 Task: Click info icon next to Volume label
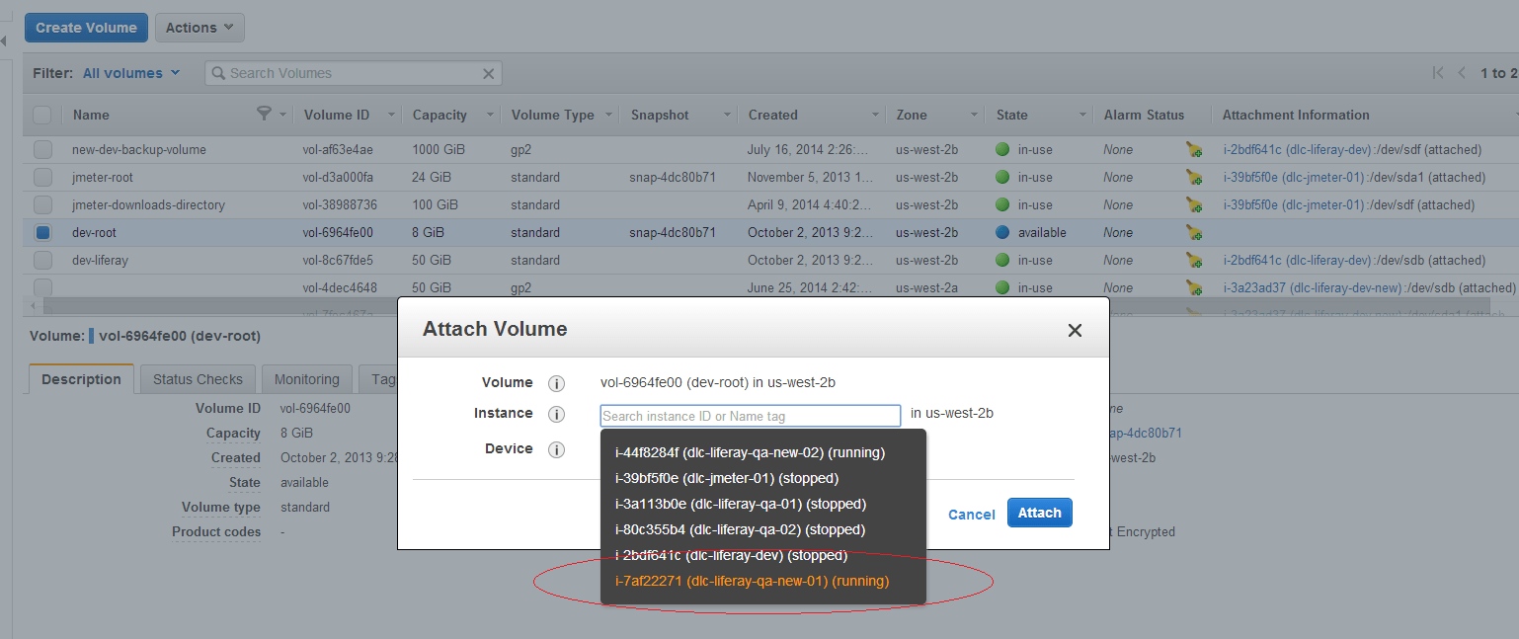[556, 383]
